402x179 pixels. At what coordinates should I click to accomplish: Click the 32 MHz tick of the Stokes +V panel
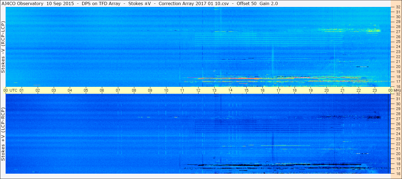pyautogui.click(x=398, y=94)
